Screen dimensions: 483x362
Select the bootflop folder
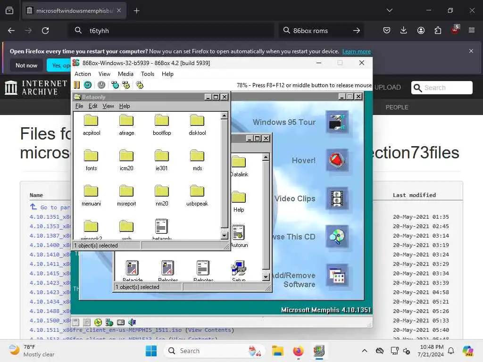[162, 124]
